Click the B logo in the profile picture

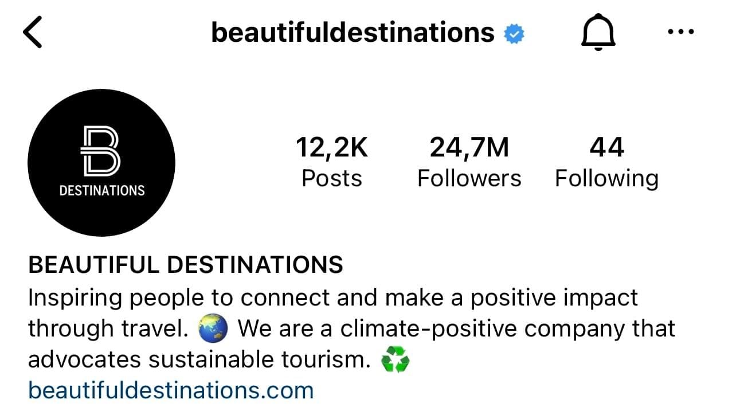(101, 151)
